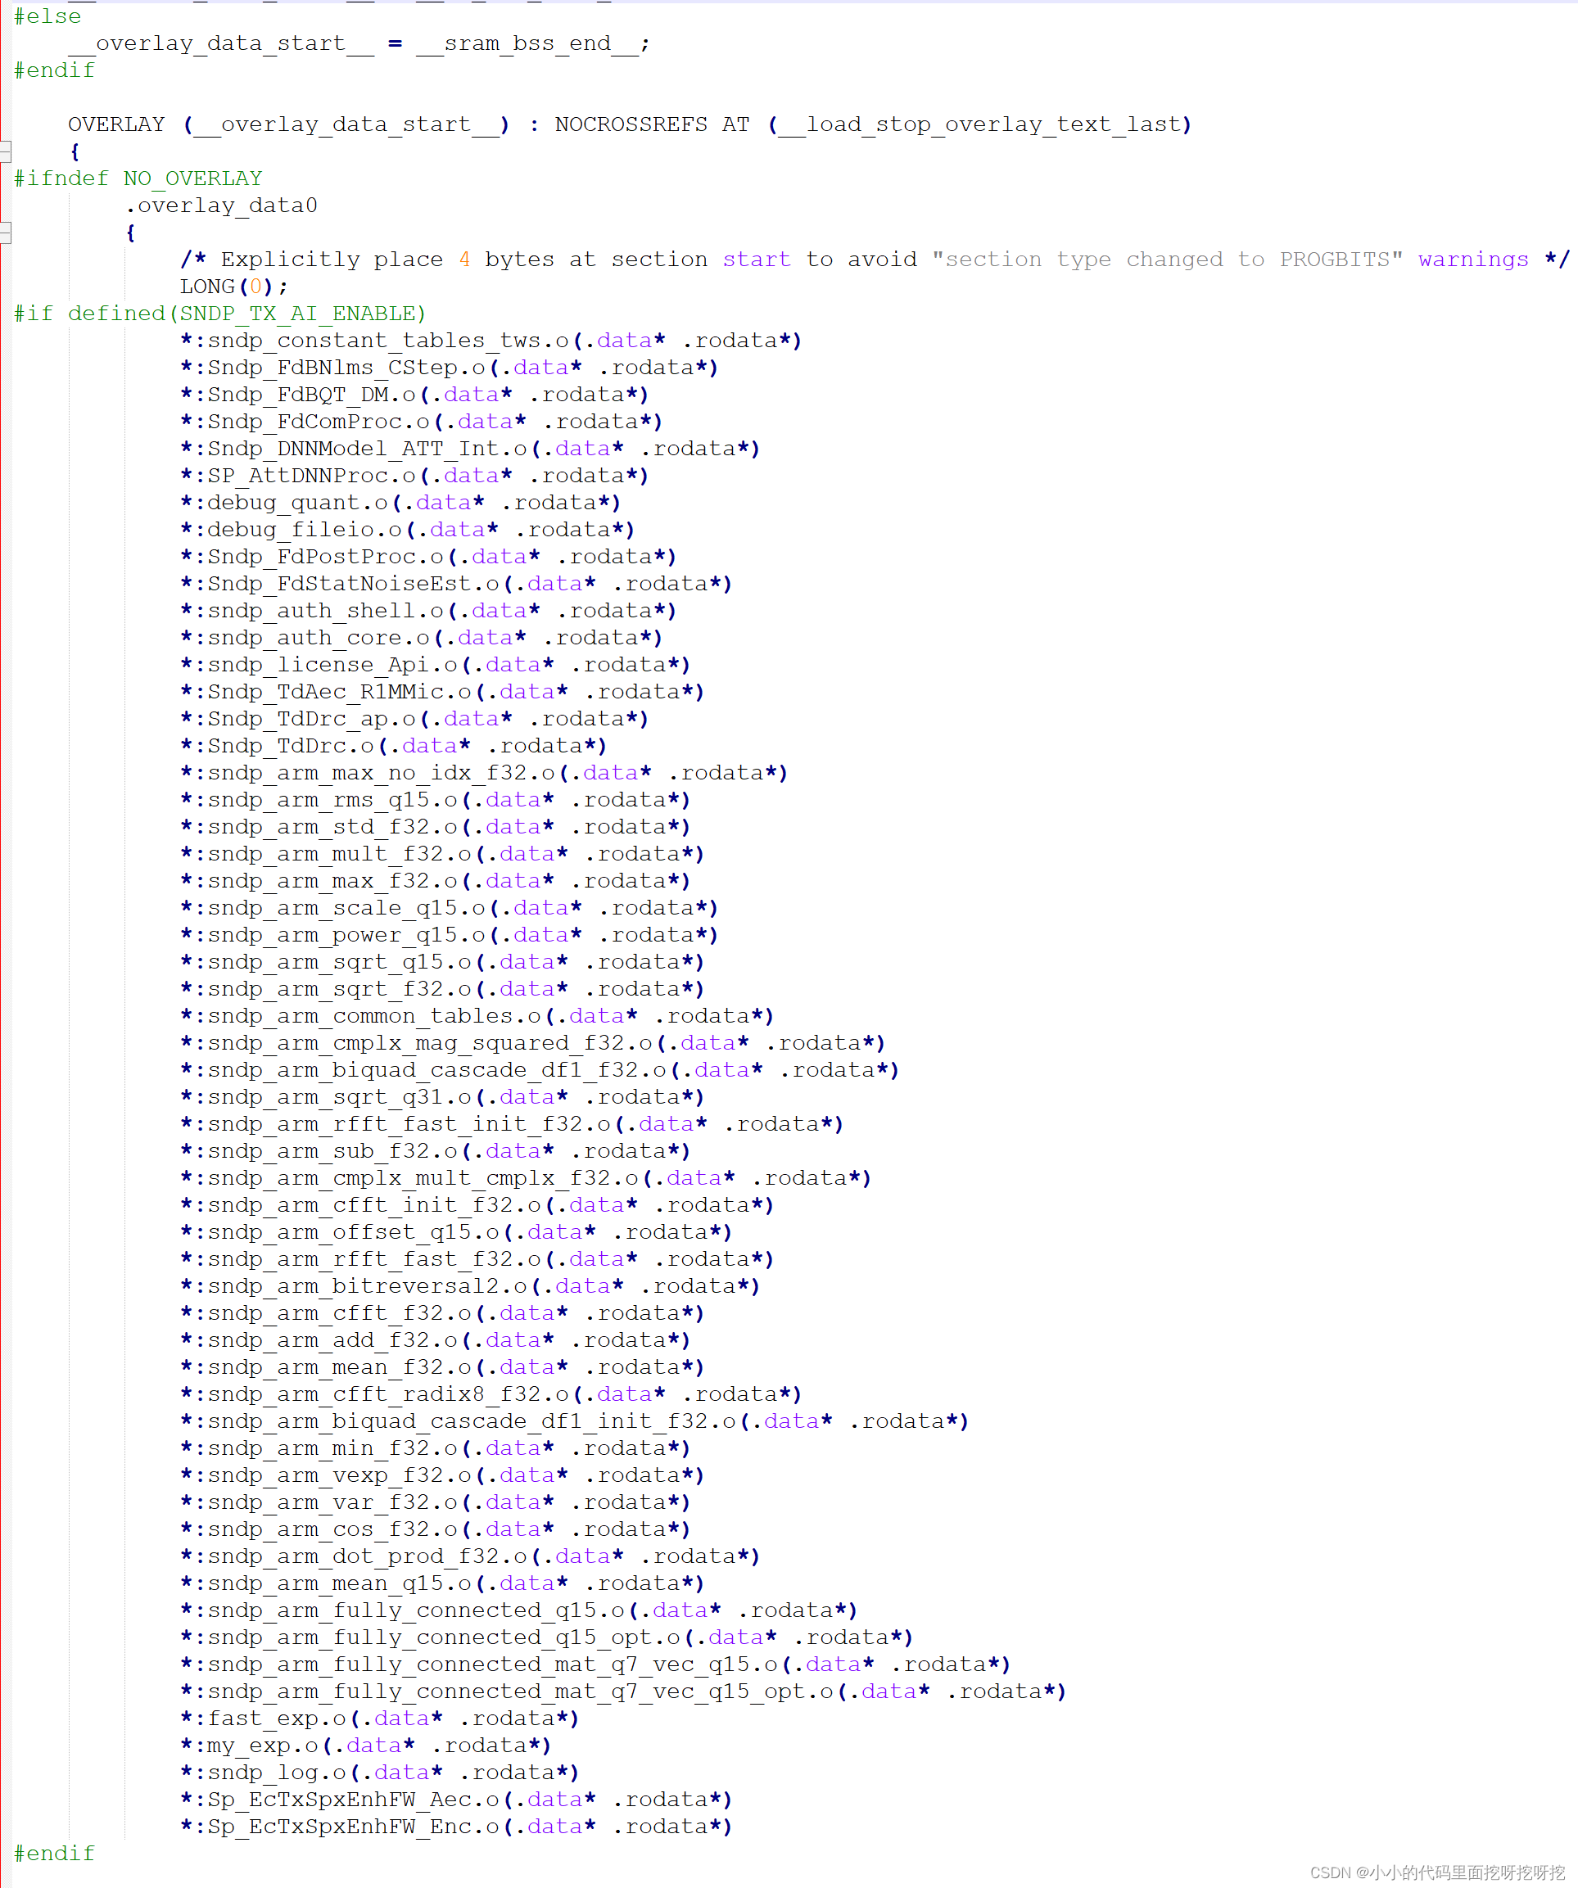Screen dimensions: 1578x1888
Task: Collapse the .overlay_data0 block fold marker
Action: 4,233
